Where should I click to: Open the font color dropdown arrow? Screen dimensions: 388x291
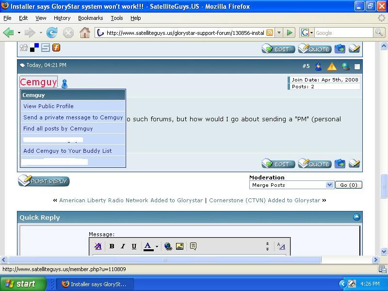tap(157, 246)
